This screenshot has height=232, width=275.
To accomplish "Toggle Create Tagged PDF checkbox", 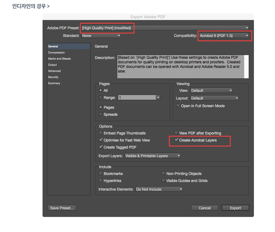I will [x=101, y=147].
